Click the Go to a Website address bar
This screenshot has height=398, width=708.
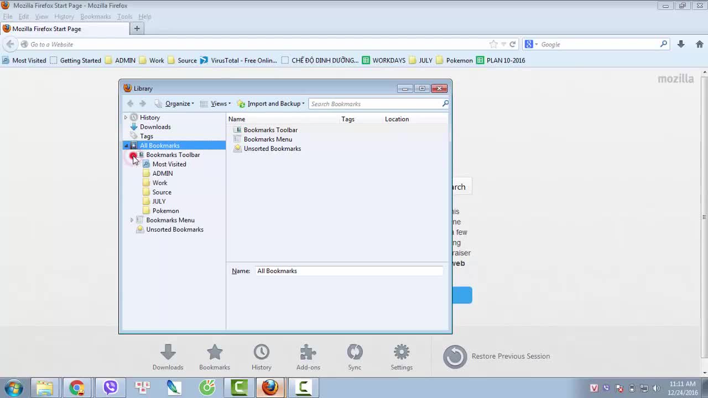[x=254, y=44]
